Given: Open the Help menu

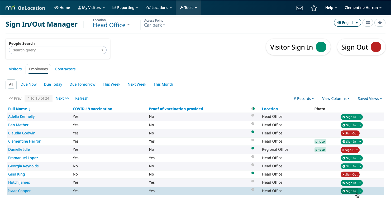Looking at the screenshot, I should [x=331, y=8].
